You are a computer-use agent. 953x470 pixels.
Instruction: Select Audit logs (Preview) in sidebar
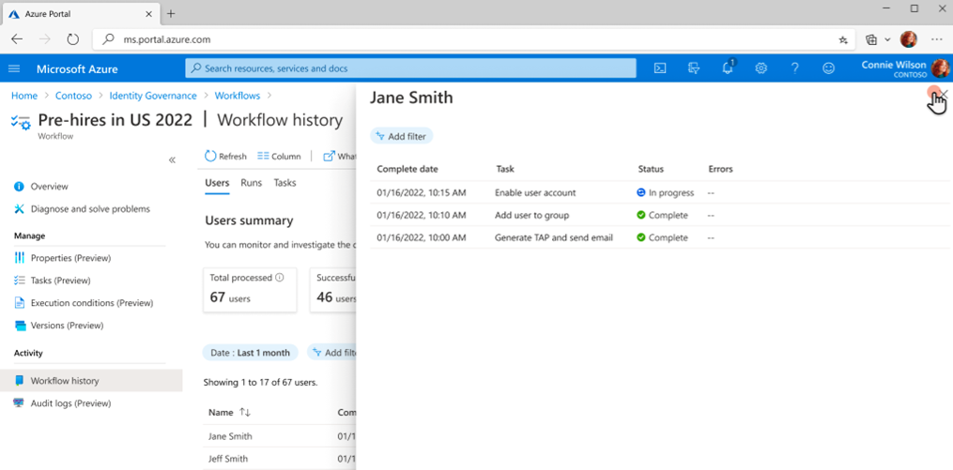coord(70,403)
